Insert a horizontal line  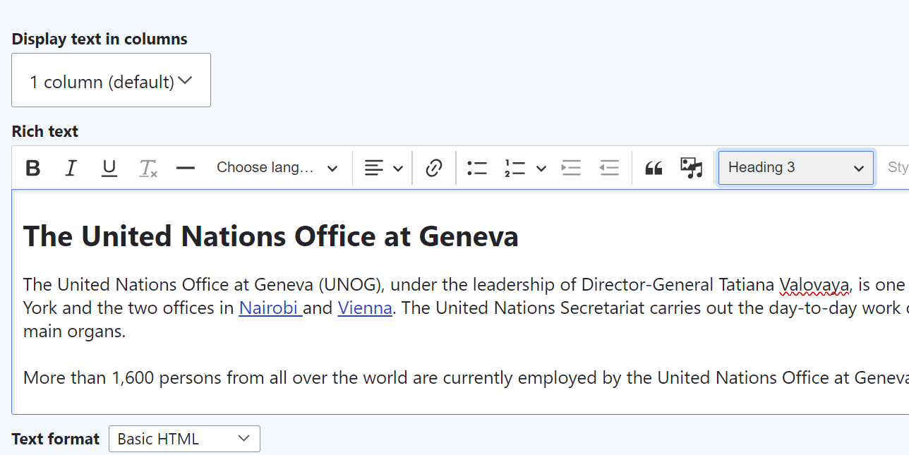click(x=185, y=167)
